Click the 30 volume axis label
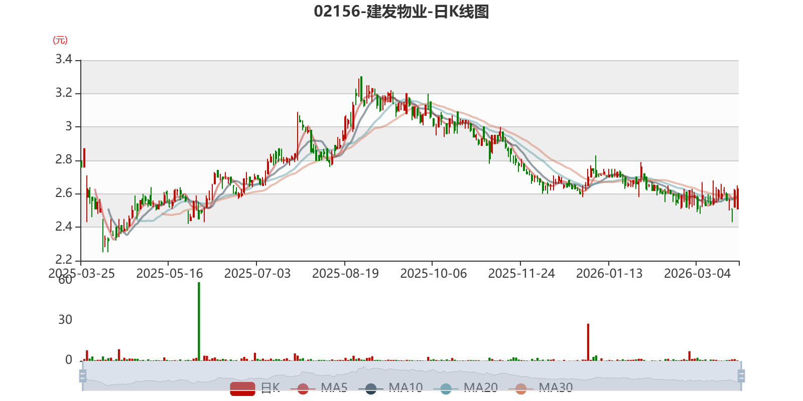 point(65,320)
